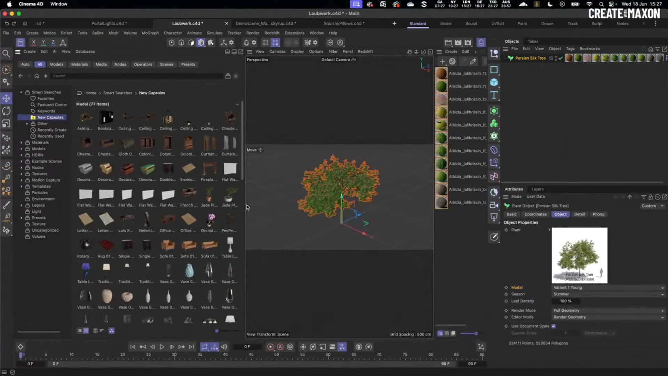Toggle the green enable checkmark on Persian Silk Tree
The height and width of the screenshot is (376, 668).
[x=560, y=58]
